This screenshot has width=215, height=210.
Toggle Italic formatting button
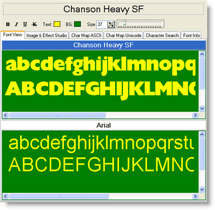[x=17, y=24]
